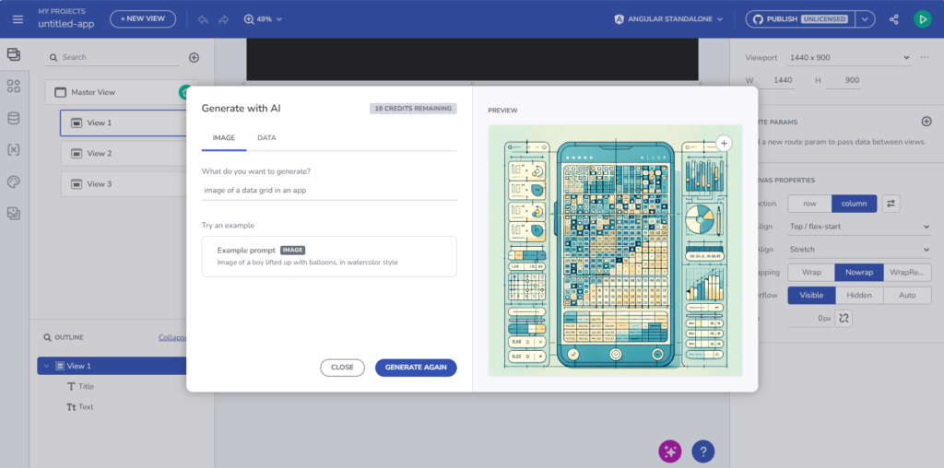The image size is (944, 468).
Task: Click the GENERATE AGAIN button
Action: pyautogui.click(x=416, y=368)
